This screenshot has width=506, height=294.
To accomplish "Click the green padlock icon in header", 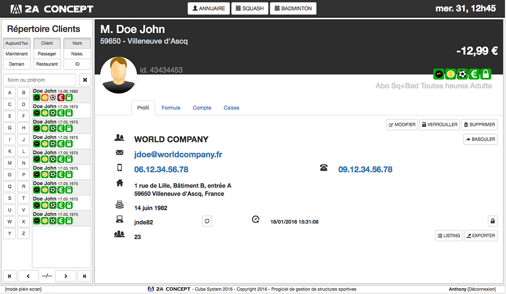I will pyautogui.click(x=486, y=74).
